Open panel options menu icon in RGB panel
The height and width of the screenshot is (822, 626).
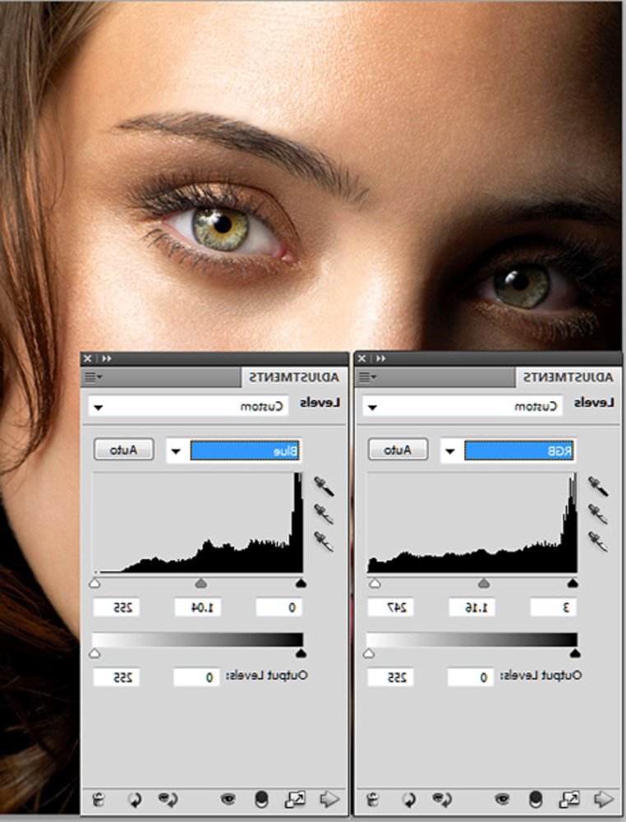pos(367,377)
